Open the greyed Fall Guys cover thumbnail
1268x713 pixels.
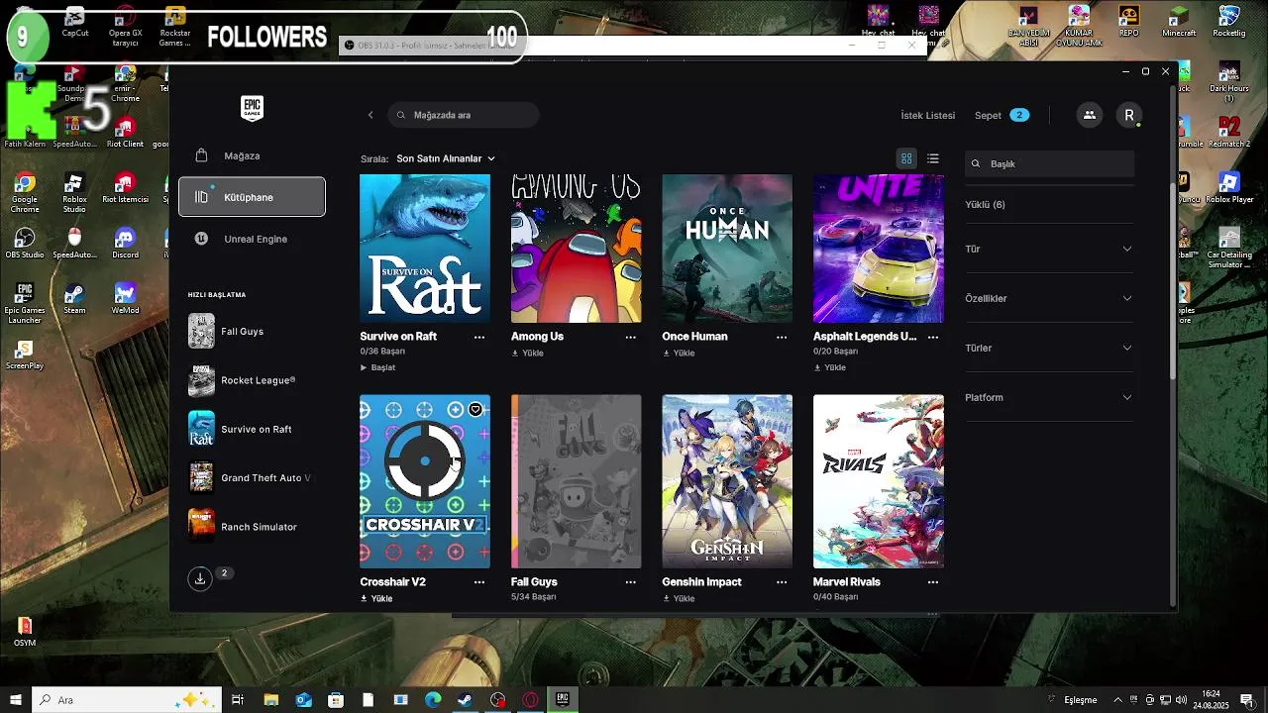pyautogui.click(x=576, y=481)
